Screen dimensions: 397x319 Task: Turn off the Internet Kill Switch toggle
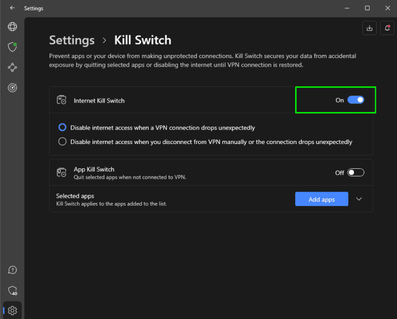(x=356, y=100)
